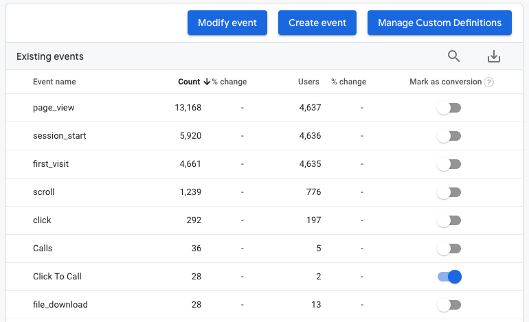Enable conversion for session_start event
This screenshot has width=529, height=322.
(x=449, y=136)
